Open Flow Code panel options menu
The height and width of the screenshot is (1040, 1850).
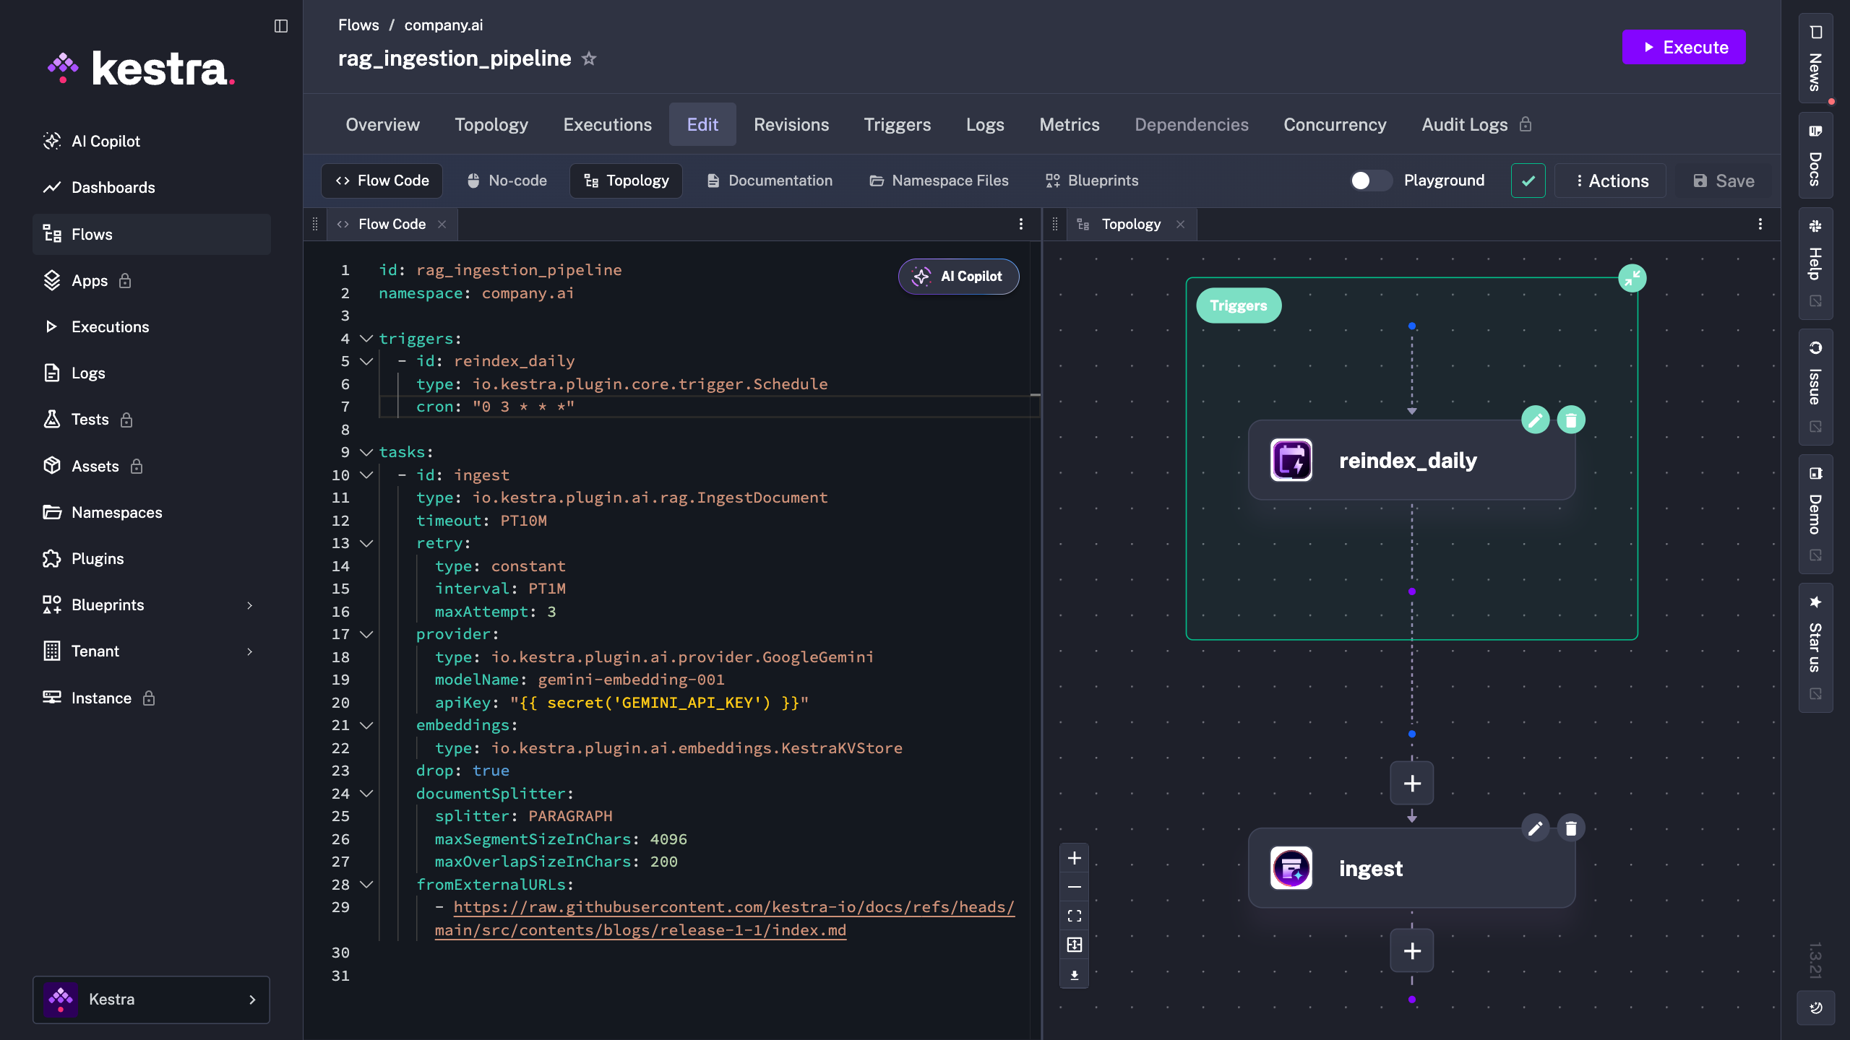point(1021,224)
